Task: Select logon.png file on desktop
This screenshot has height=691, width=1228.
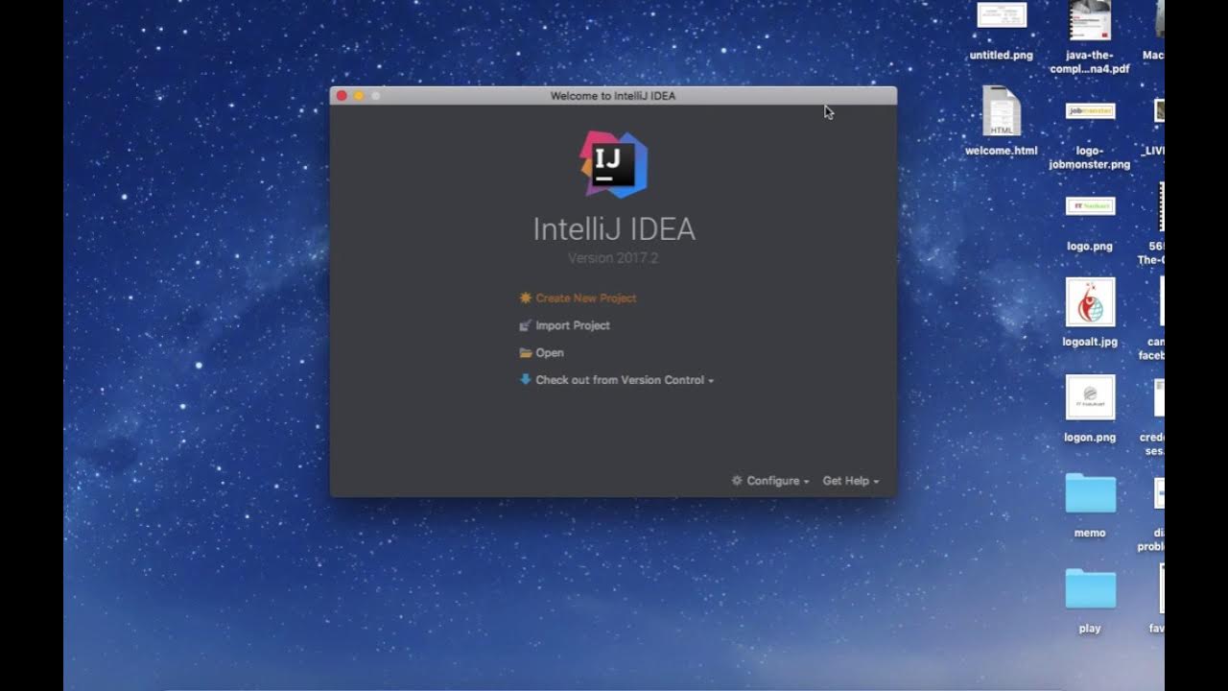Action: [1090, 409]
